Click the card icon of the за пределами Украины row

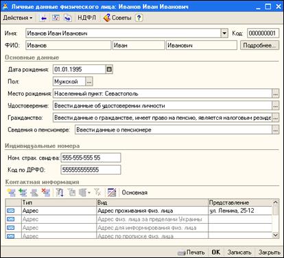pos(11,219)
